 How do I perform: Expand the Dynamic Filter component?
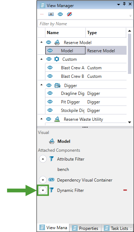pyautogui.click(x=43, y=190)
